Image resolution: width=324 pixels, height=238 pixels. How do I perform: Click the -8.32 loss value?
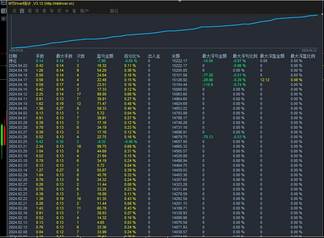(x=101, y=142)
